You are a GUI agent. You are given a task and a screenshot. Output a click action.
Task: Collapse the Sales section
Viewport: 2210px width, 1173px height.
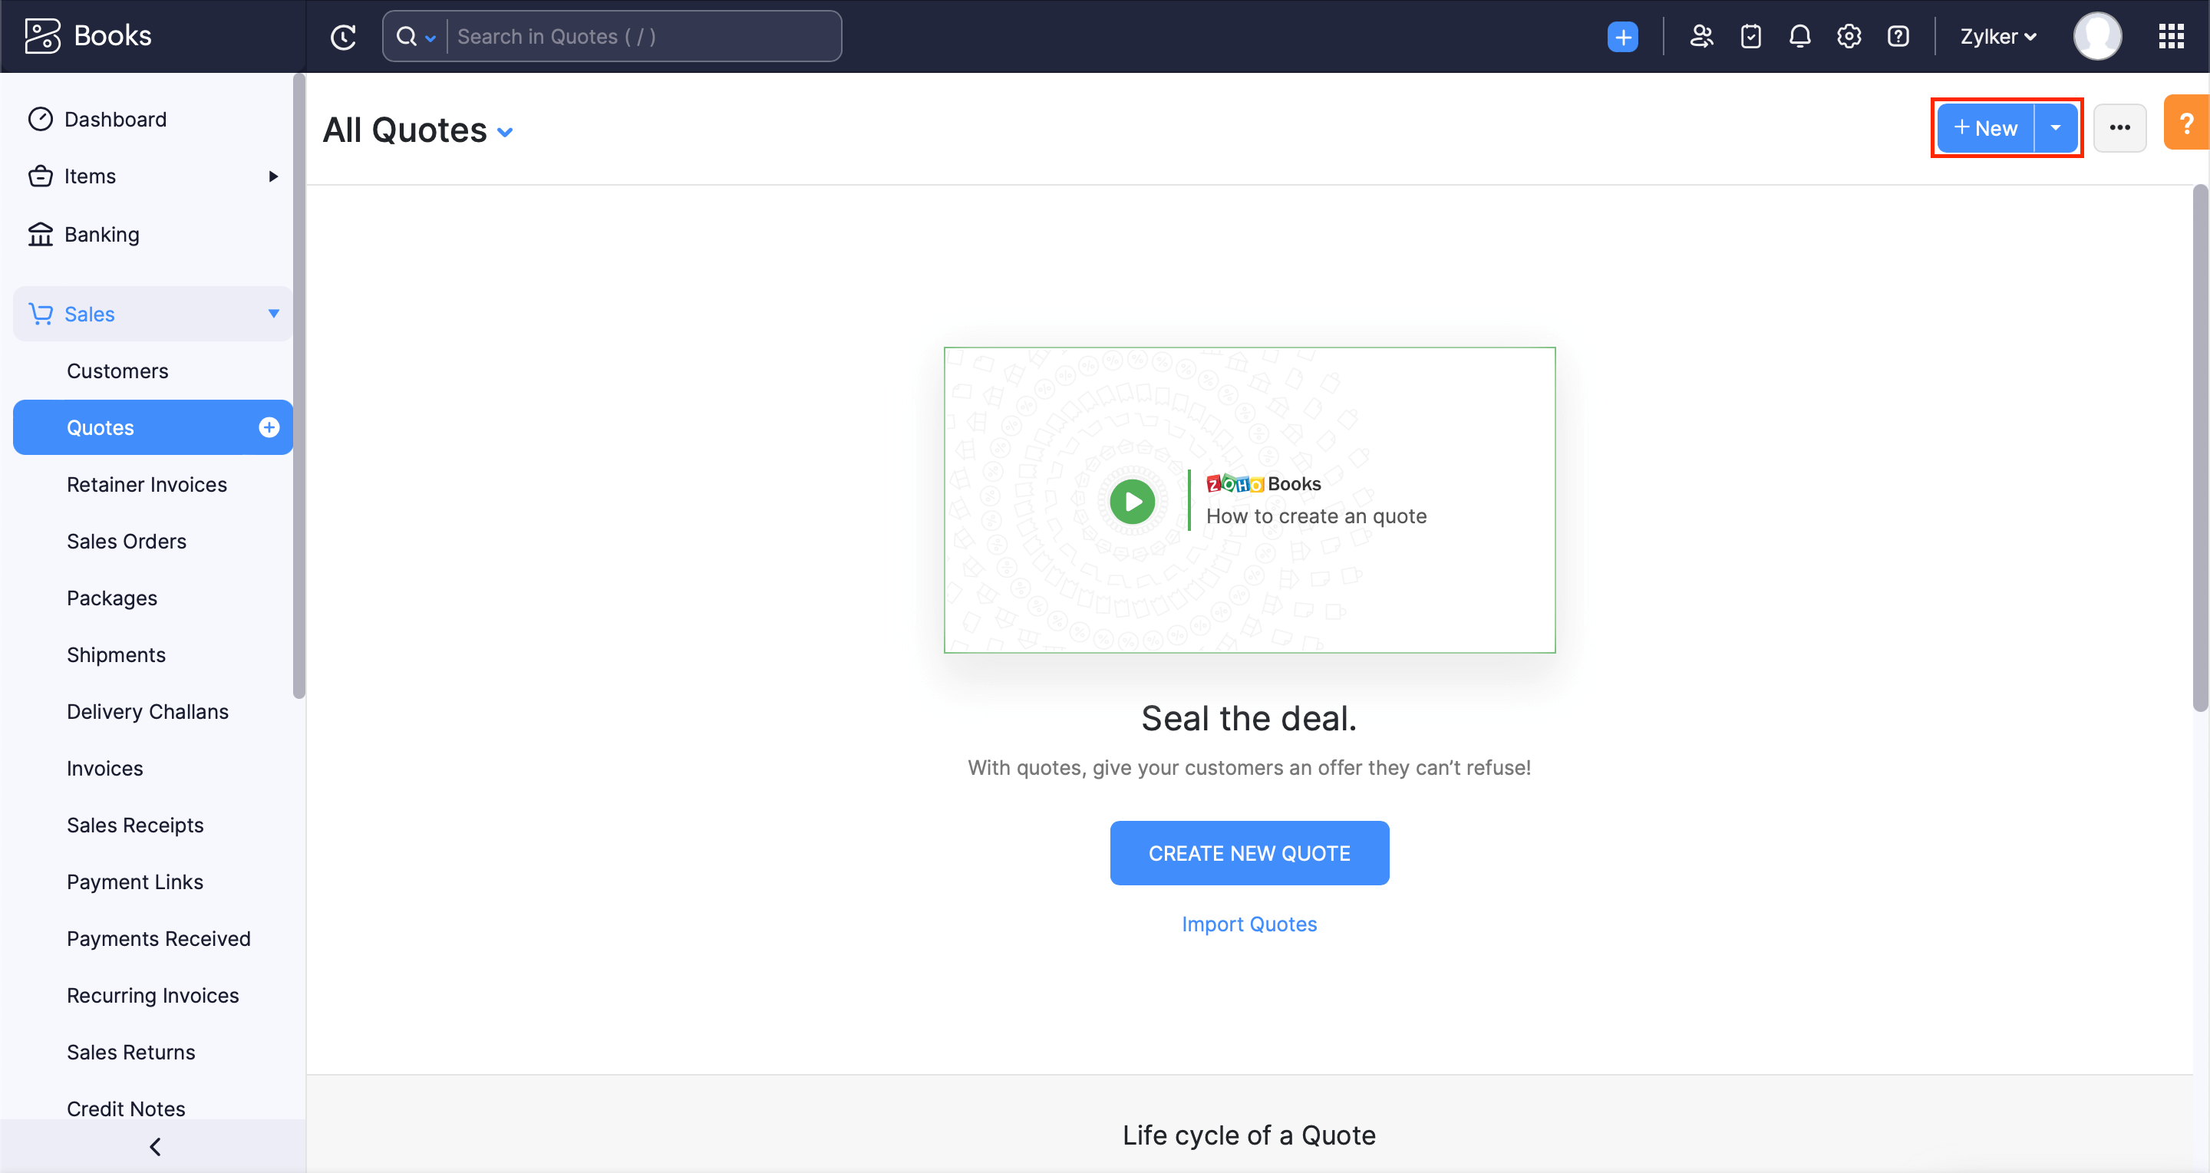273,314
